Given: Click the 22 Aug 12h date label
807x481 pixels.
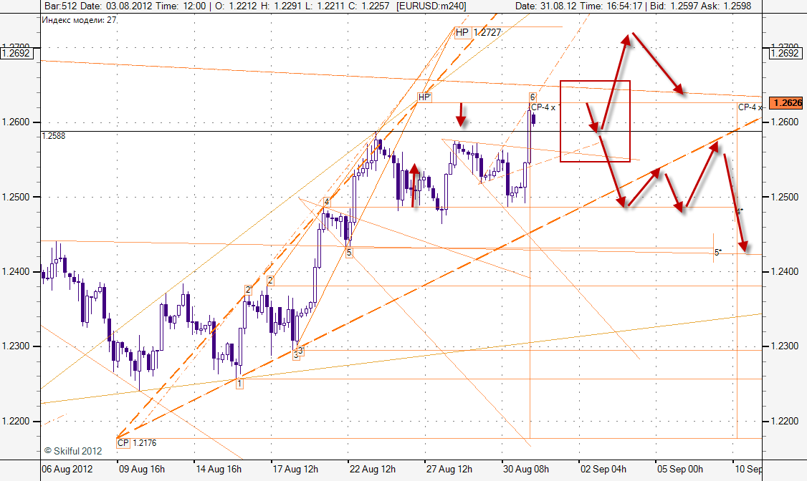Looking at the screenshot, I should pyautogui.click(x=372, y=470).
